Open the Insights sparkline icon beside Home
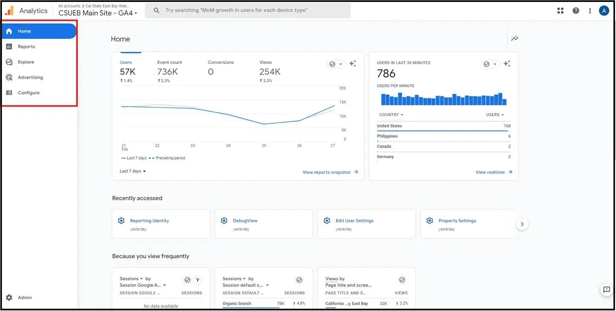Viewport: 616px width, 311px height. pyautogui.click(x=515, y=39)
